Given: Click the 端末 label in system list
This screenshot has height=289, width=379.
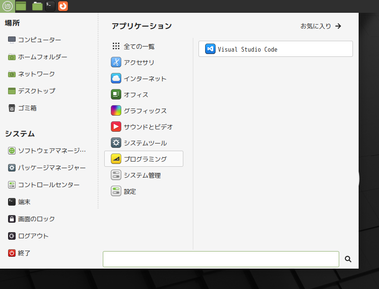Looking at the screenshot, I should tap(24, 202).
